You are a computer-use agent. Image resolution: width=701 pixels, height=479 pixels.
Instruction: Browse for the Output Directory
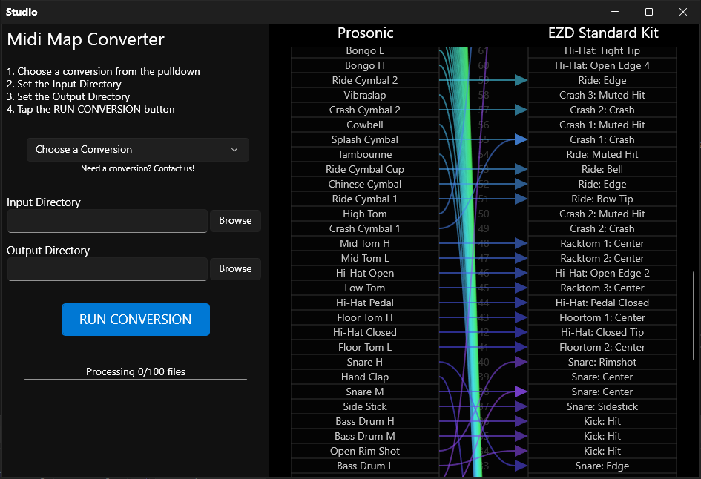tap(235, 269)
